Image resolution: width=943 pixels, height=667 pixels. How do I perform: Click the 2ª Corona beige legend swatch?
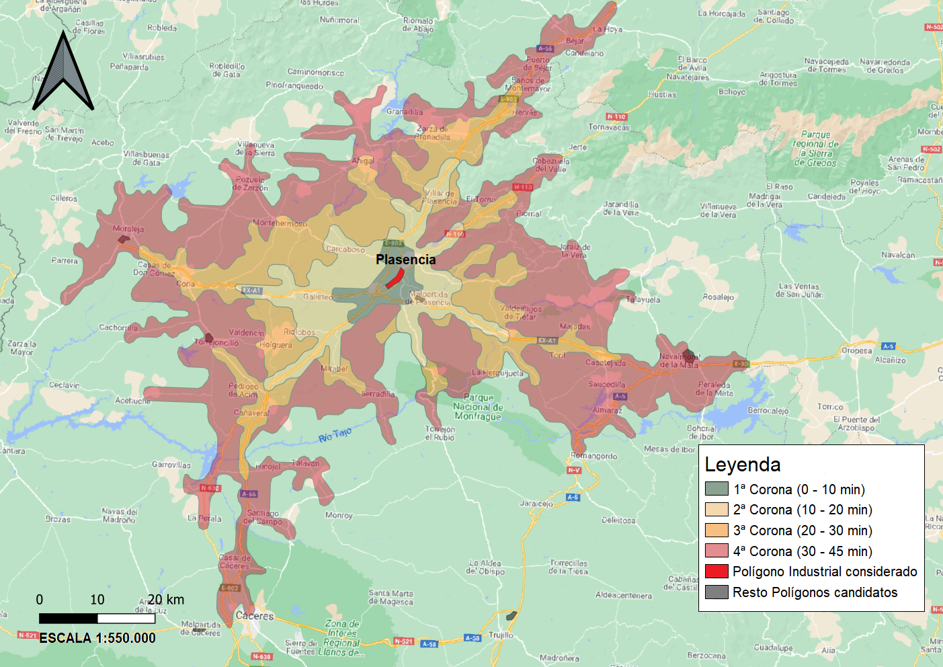716,510
